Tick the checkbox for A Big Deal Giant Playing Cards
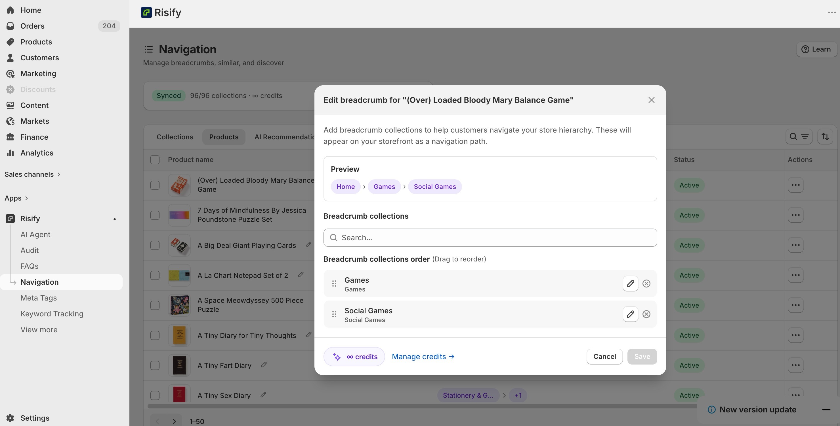840x426 pixels. coord(155,245)
